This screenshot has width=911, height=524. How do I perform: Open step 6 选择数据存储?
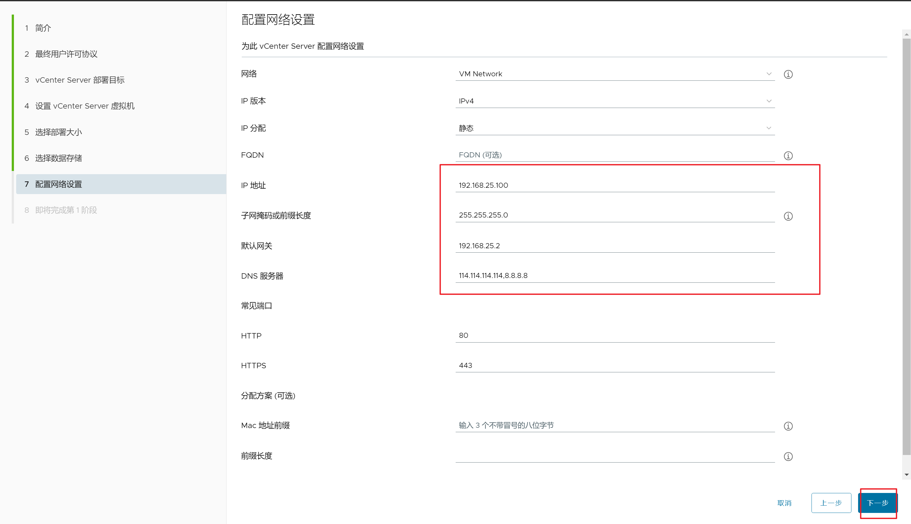point(58,158)
